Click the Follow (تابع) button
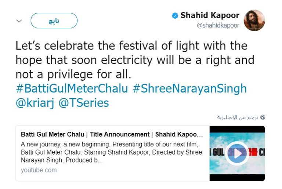 (x=54, y=21)
